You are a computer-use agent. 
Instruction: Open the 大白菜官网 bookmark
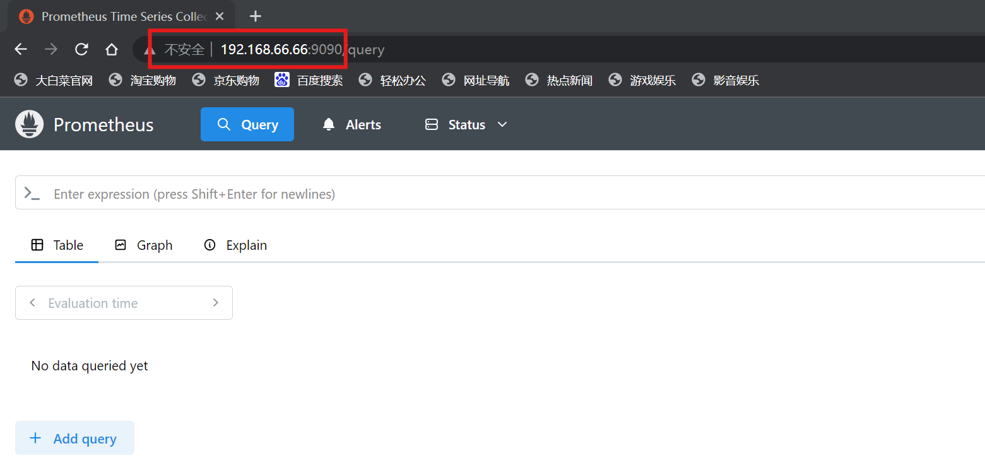tap(54, 80)
